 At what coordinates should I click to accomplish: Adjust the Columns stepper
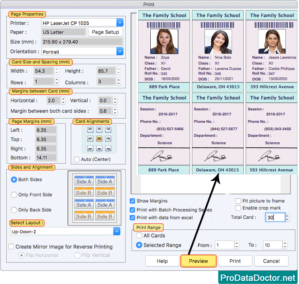119,82
